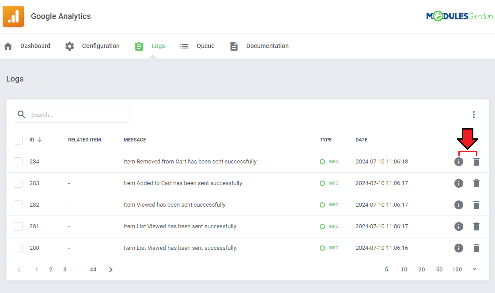The image size is (495, 293).
Task: Click the Documentation file icon
Action: coord(234,46)
